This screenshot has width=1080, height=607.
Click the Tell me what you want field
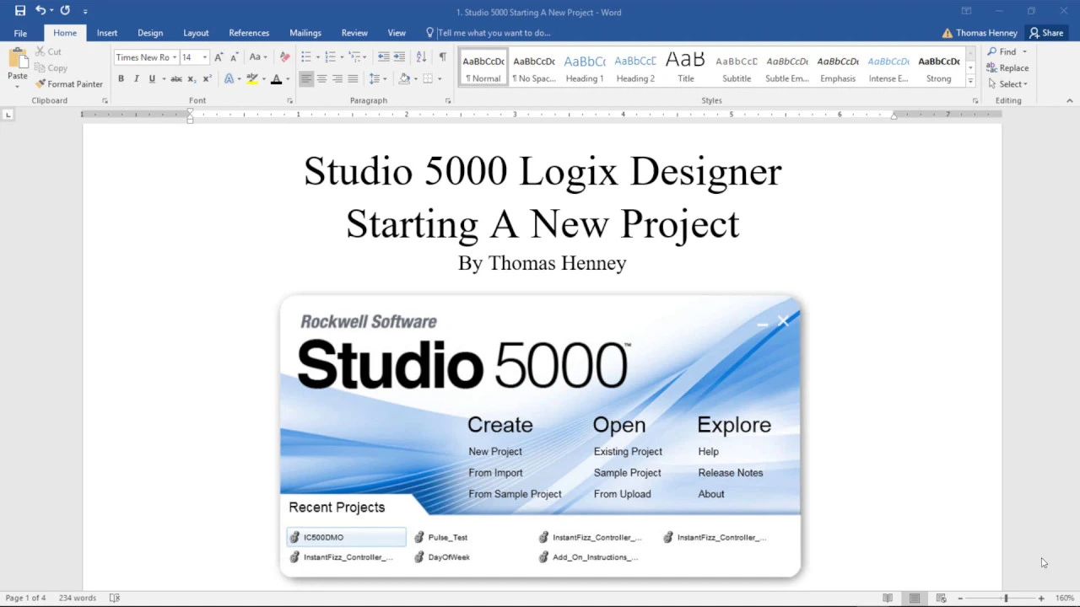pyautogui.click(x=494, y=33)
